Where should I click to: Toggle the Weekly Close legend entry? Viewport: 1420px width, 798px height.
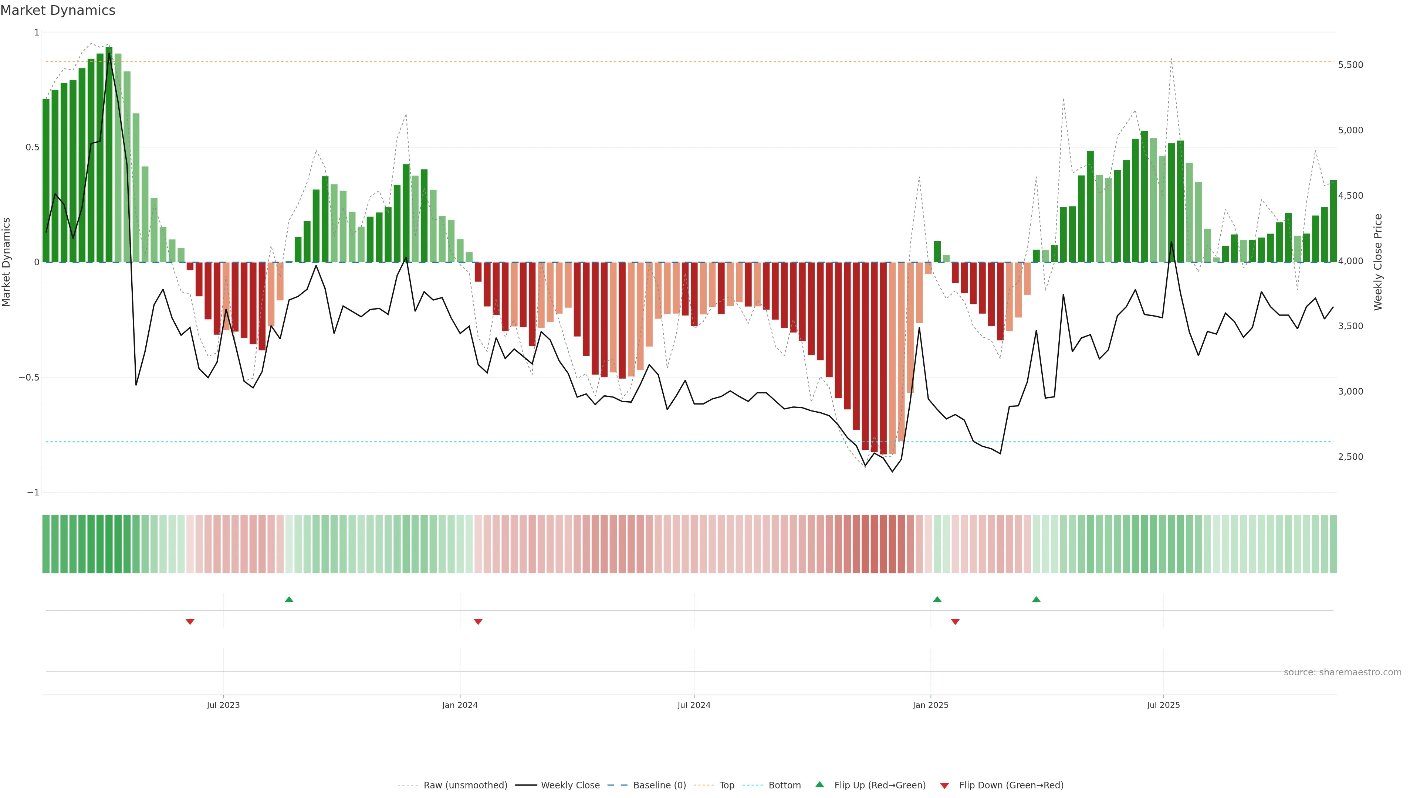pyautogui.click(x=570, y=785)
